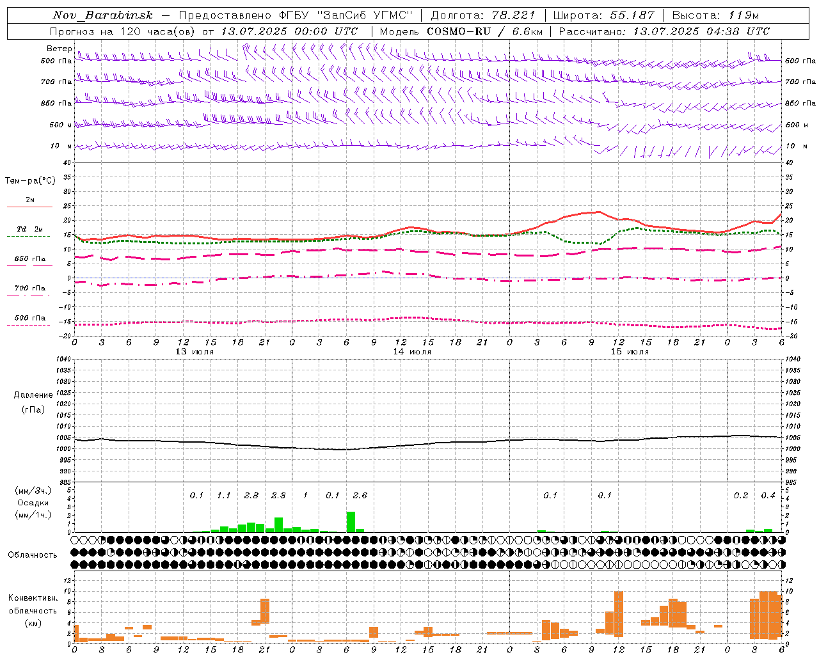Click the Тем-ра(°C) axis label
This screenshot has height=655, width=819.
point(30,181)
